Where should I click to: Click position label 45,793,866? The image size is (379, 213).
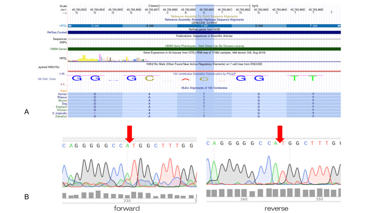click(x=315, y=10)
